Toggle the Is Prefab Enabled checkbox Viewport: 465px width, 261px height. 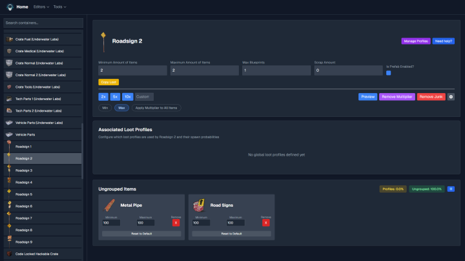tap(389, 73)
